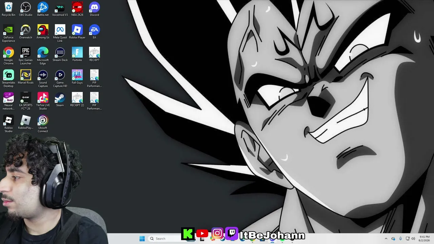Select the Among Us game icon

pyautogui.click(x=43, y=32)
